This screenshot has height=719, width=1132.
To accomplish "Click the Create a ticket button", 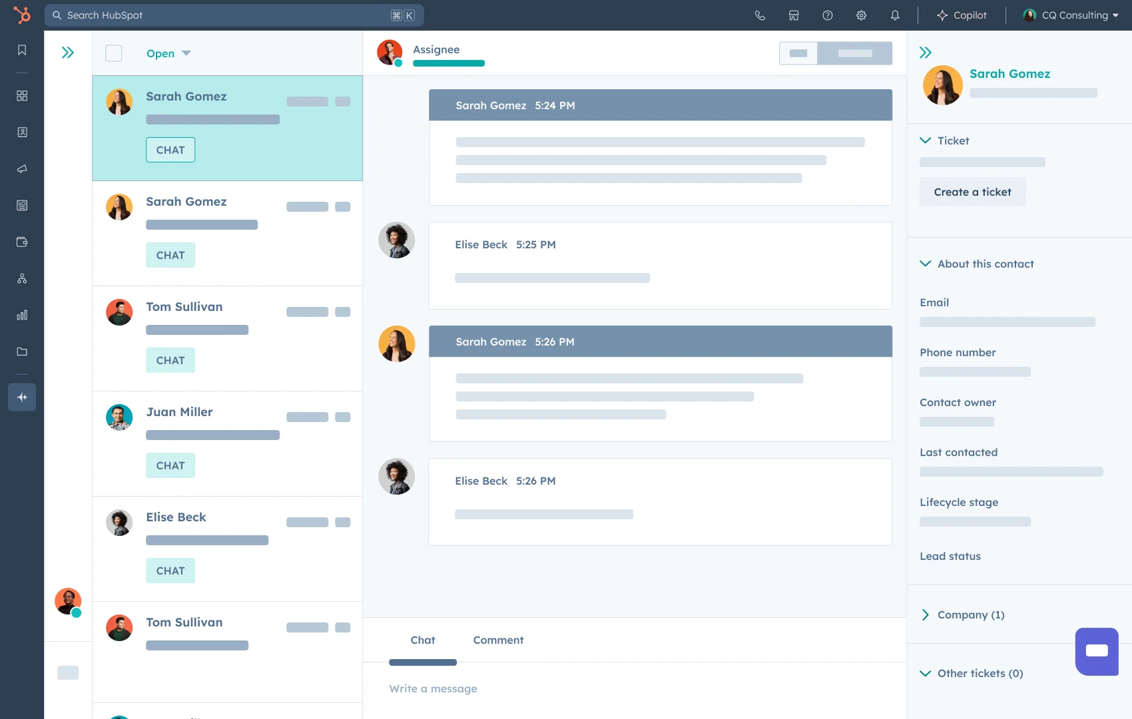I will [972, 192].
